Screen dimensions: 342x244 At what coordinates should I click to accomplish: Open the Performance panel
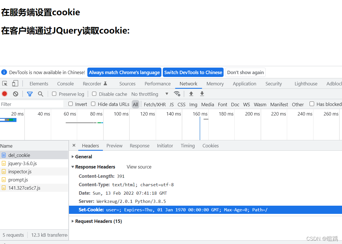[157, 84]
